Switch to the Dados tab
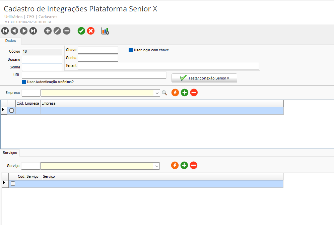 coord(11,41)
